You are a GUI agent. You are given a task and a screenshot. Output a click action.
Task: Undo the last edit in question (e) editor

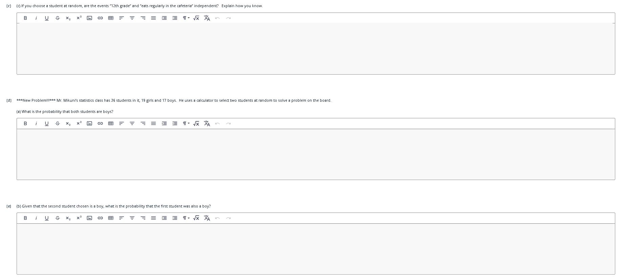(x=218, y=218)
